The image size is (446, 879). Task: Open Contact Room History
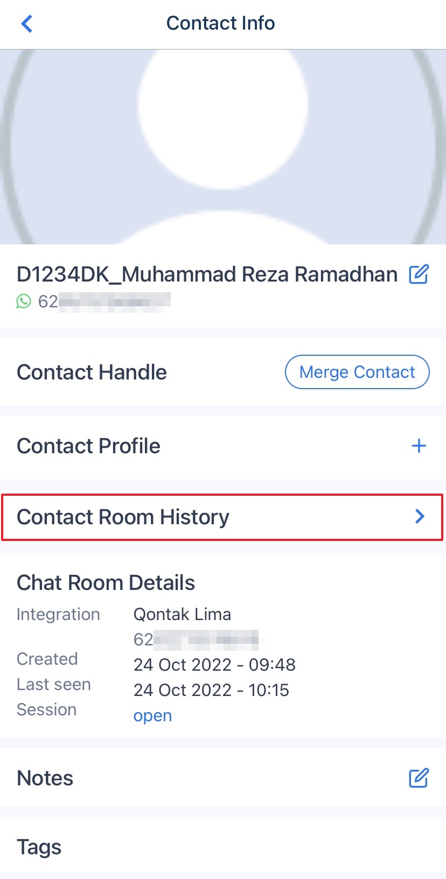[x=122, y=517]
